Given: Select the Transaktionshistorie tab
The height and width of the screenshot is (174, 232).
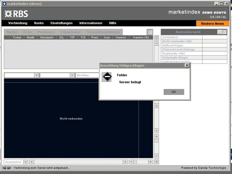Looking at the screenshot, I should [103, 32].
